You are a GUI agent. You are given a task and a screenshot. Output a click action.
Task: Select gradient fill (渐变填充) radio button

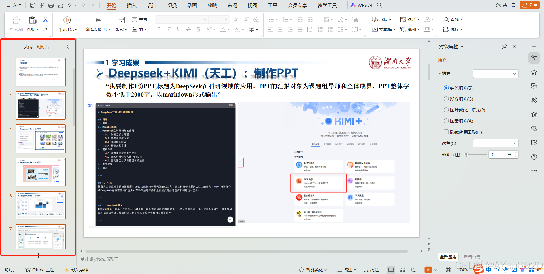point(446,99)
